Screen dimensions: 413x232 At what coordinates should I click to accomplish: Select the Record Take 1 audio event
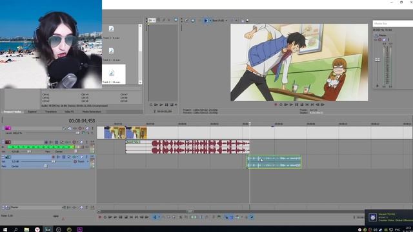pyautogui.click(x=187, y=147)
